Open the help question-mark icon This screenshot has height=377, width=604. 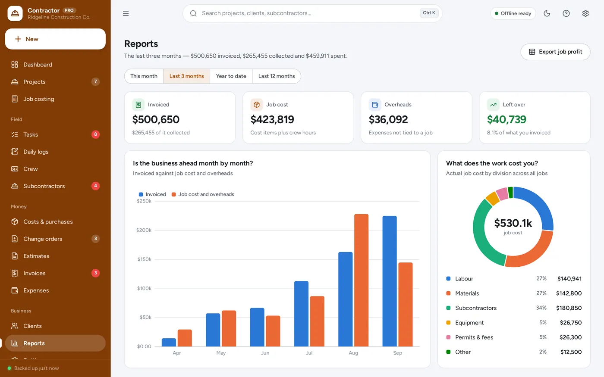click(x=566, y=13)
